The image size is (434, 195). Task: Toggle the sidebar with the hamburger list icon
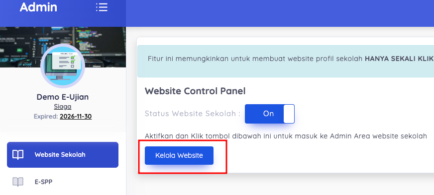[x=102, y=7]
